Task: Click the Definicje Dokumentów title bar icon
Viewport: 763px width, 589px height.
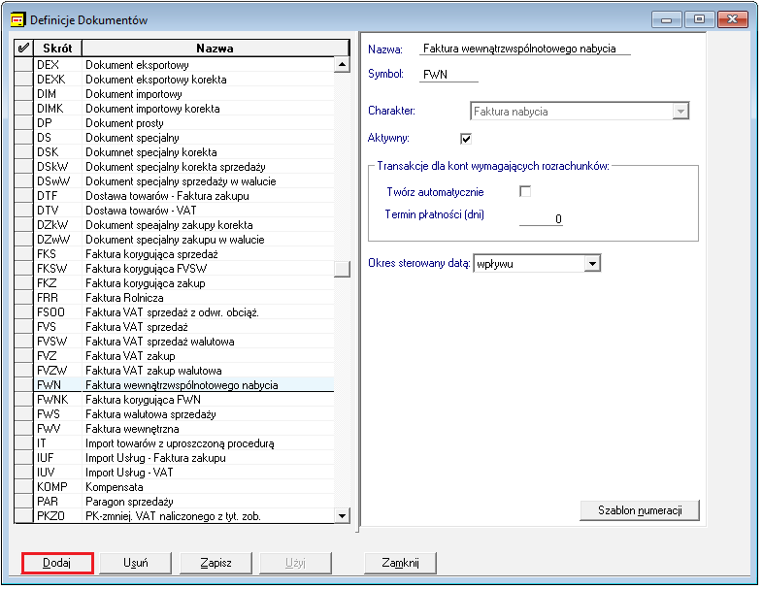Action: click(17, 20)
